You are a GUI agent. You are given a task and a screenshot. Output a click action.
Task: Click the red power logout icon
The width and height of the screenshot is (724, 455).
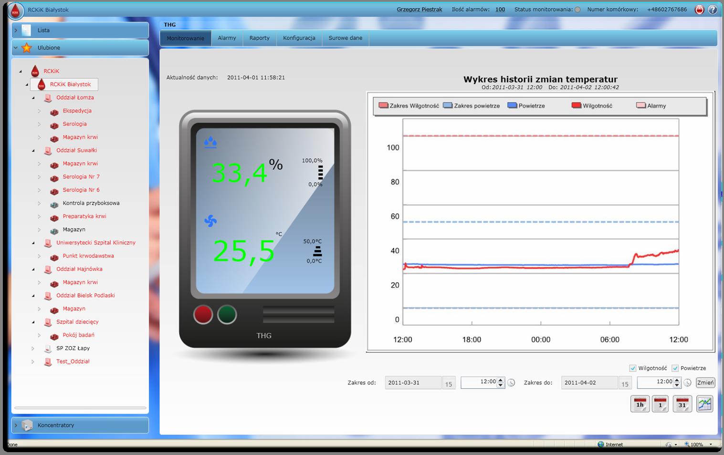click(699, 10)
